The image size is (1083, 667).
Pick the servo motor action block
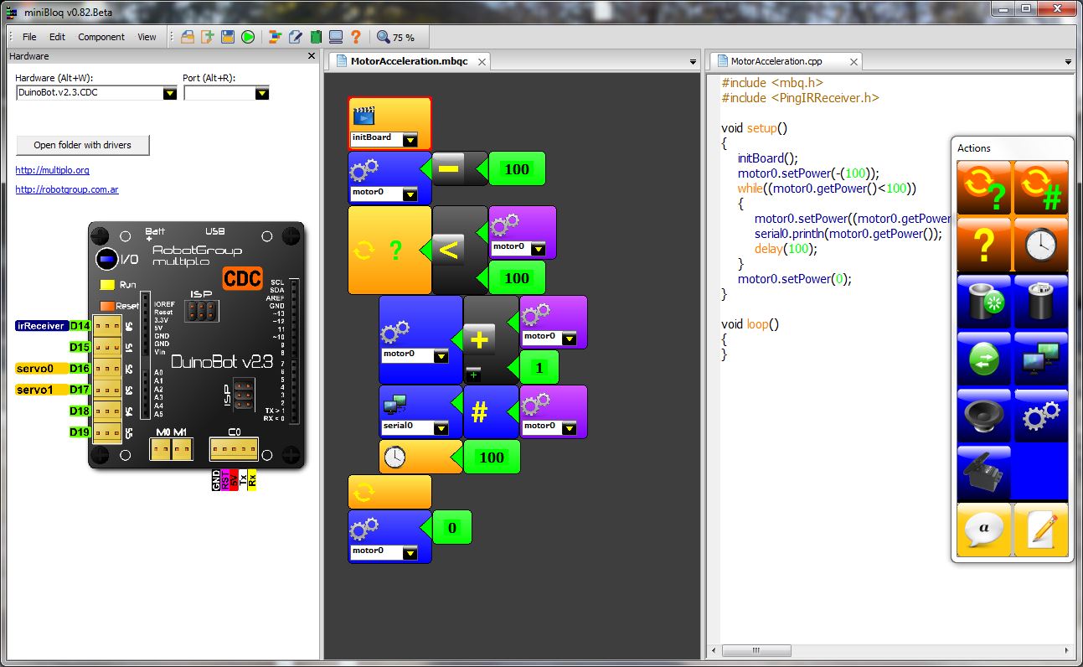[x=984, y=473]
